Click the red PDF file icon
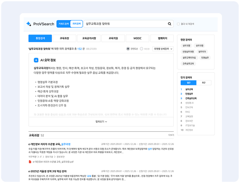Viewport: 240px width, 183px height. [30, 162]
